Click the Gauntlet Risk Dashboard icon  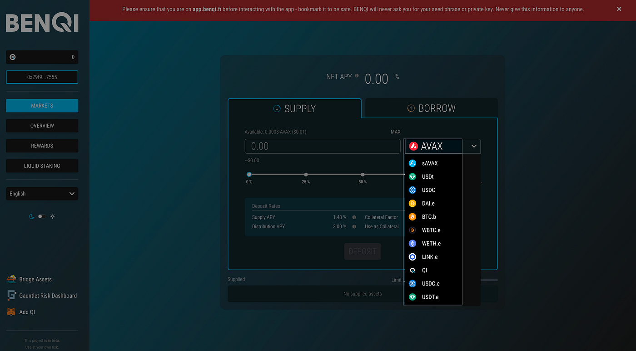pos(11,296)
